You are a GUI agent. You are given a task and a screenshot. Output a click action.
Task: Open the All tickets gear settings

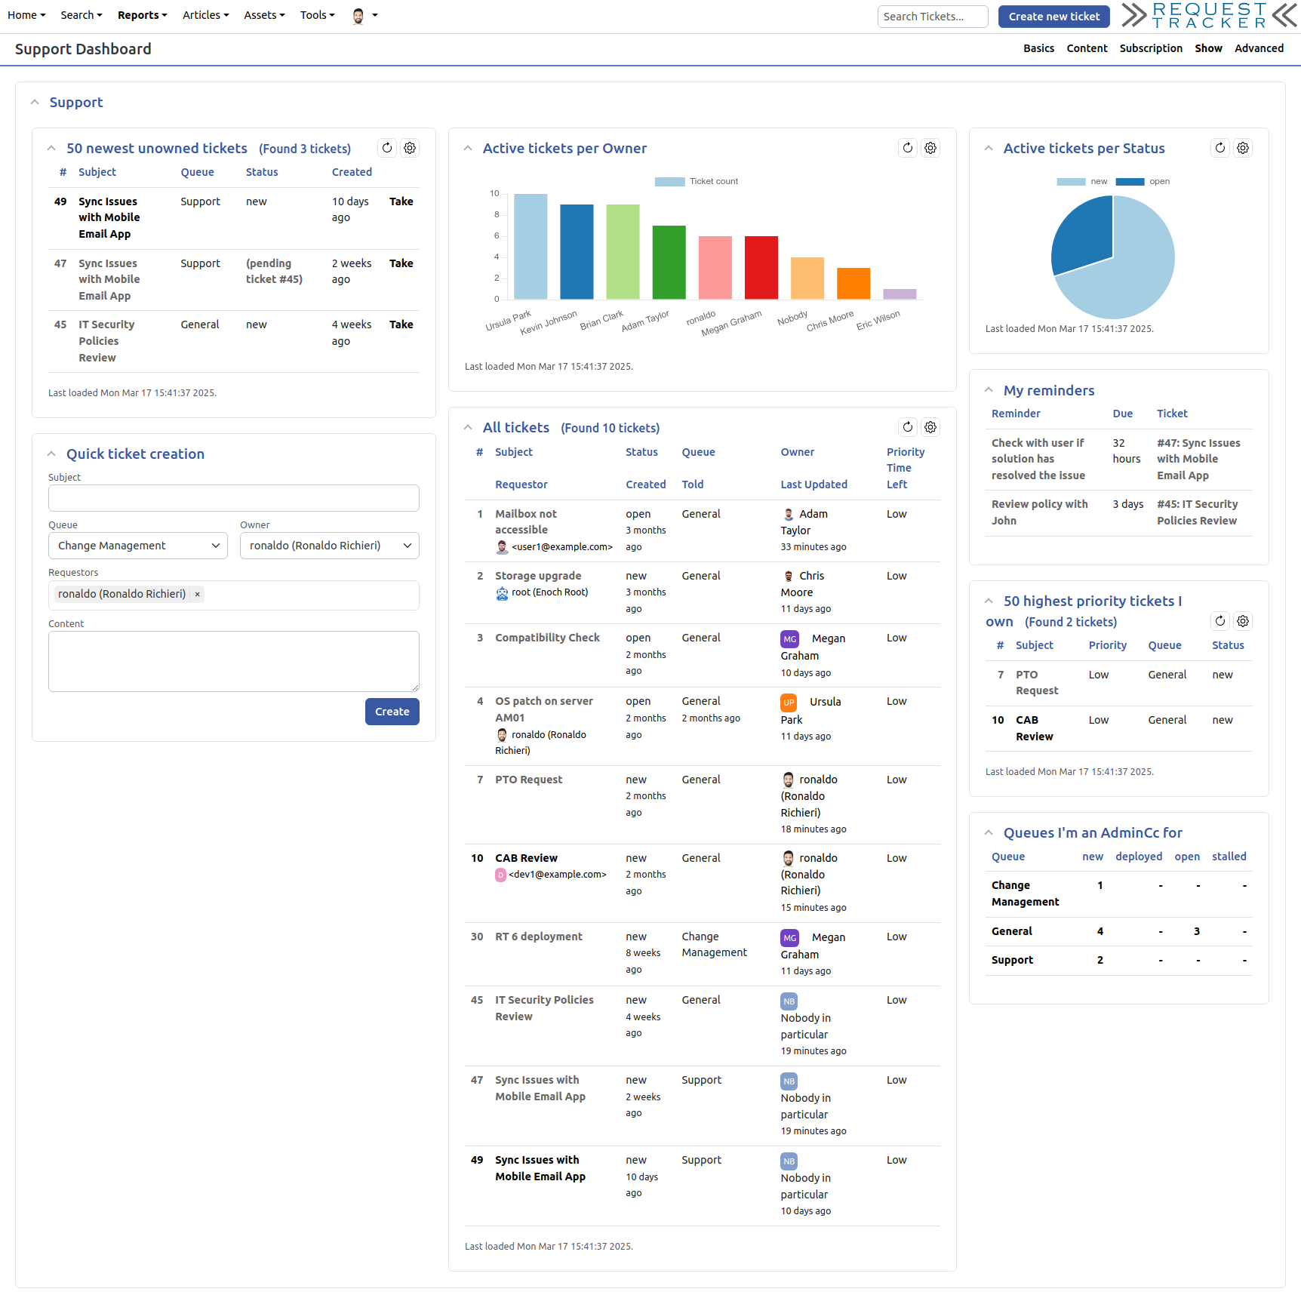click(930, 427)
